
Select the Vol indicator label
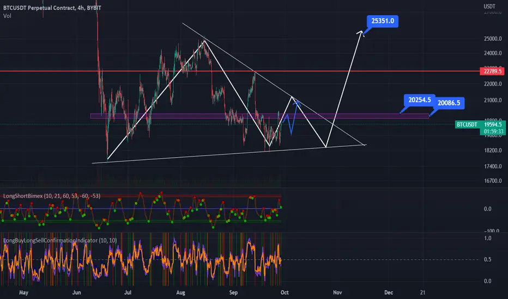(x=7, y=16)
